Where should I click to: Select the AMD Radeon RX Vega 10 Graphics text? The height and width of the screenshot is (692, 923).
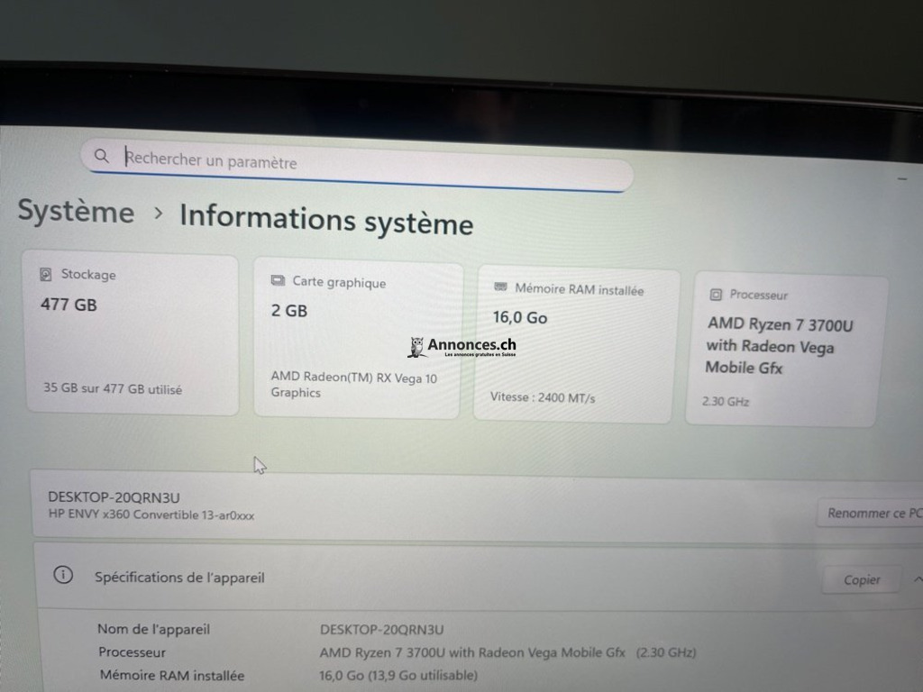click(x=353, y=386)
